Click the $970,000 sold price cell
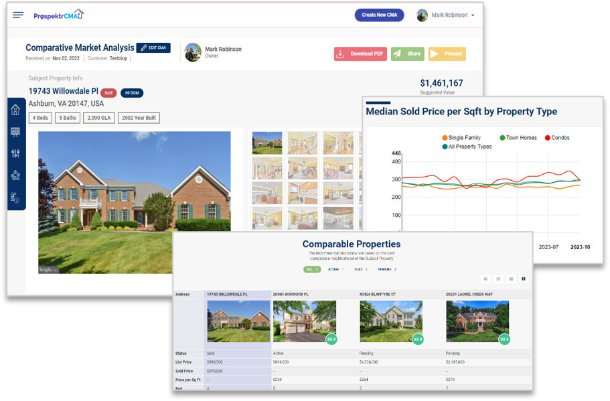Image resolution: width=610 pixels, height=401 pixels. [215, 371]
